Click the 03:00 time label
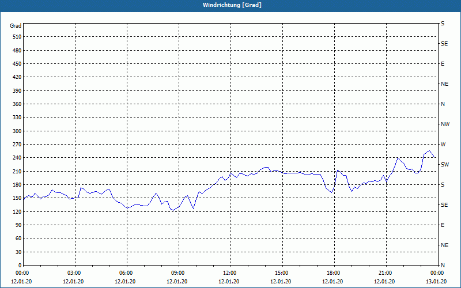This screenshot has height=288, width=461. (x=75, y=273)
